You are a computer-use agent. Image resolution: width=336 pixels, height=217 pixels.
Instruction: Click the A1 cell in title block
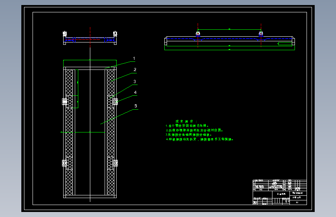(x=298, y=202)
